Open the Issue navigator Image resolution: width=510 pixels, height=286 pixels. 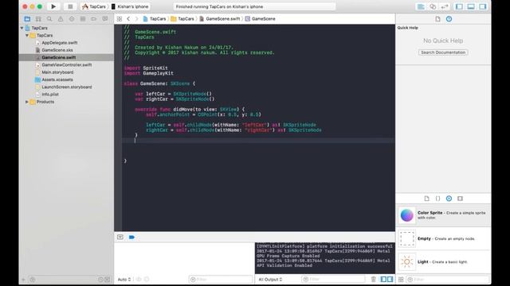tap(61, 19)
